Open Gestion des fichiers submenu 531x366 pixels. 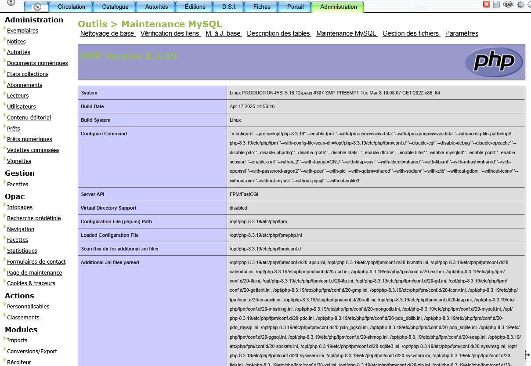click(411, 33)
